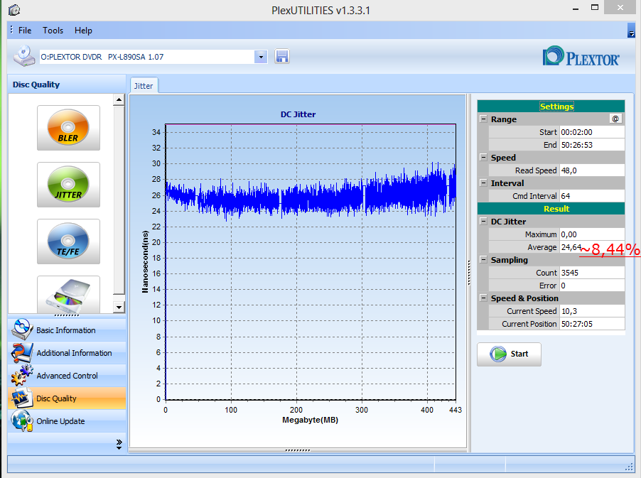
Task: Save results with the floppy disk icon
Action: (281, 56)
